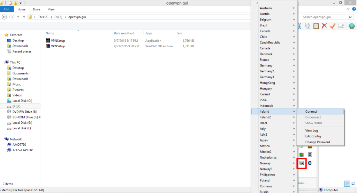Image resolution: width=357 pixels, height=193 pixels.
Task: Click the red X Delete toolbar icon
Action: (x=324, y=26)
